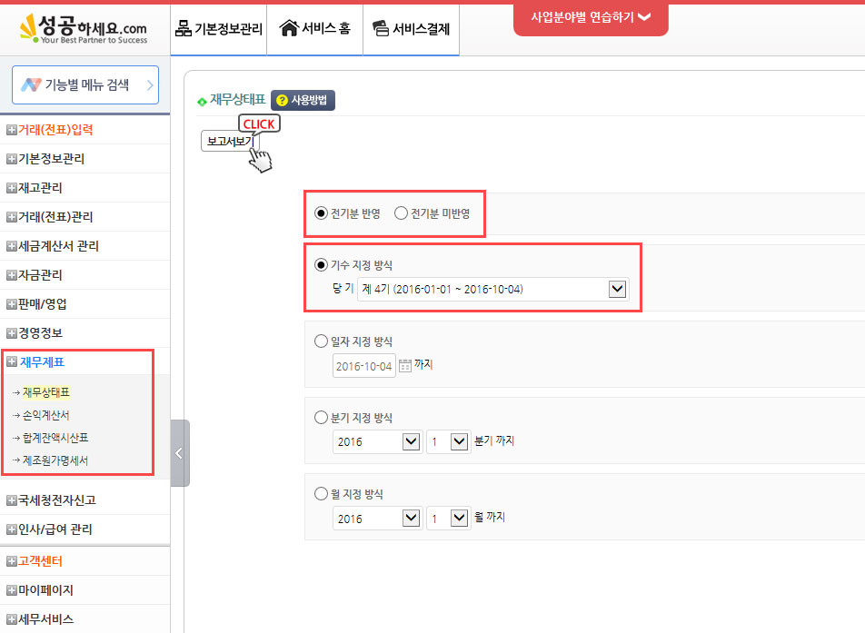865x633 pixels.
Task: Click the plus icon beside 판매/영업
Action: point(11,304)
